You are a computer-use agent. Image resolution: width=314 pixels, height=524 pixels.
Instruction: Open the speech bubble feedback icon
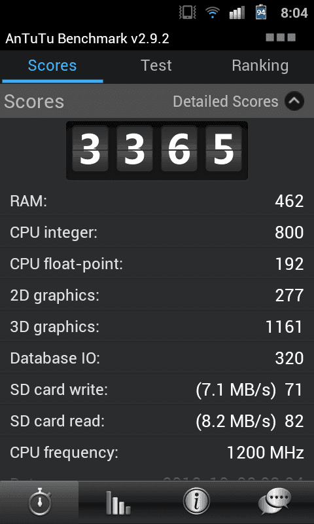[274, 502]
